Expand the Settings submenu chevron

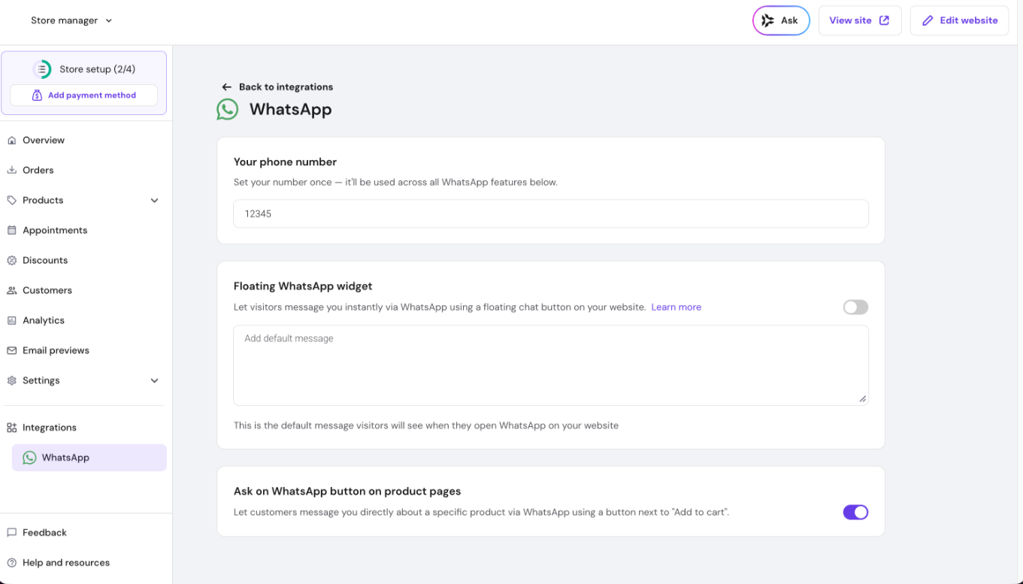click(x=154, y=381)
